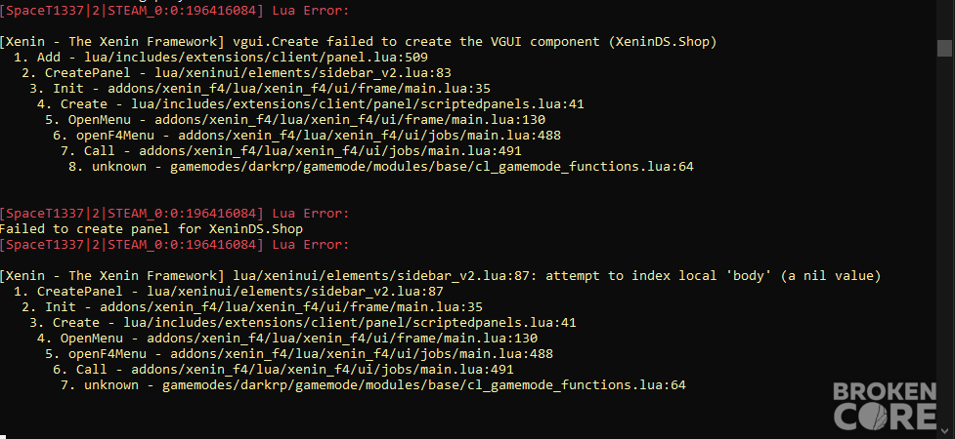Viewport: 955px width, 439px height.
Task: Click the third red Lua Error header line
Action: click(174, 245)
